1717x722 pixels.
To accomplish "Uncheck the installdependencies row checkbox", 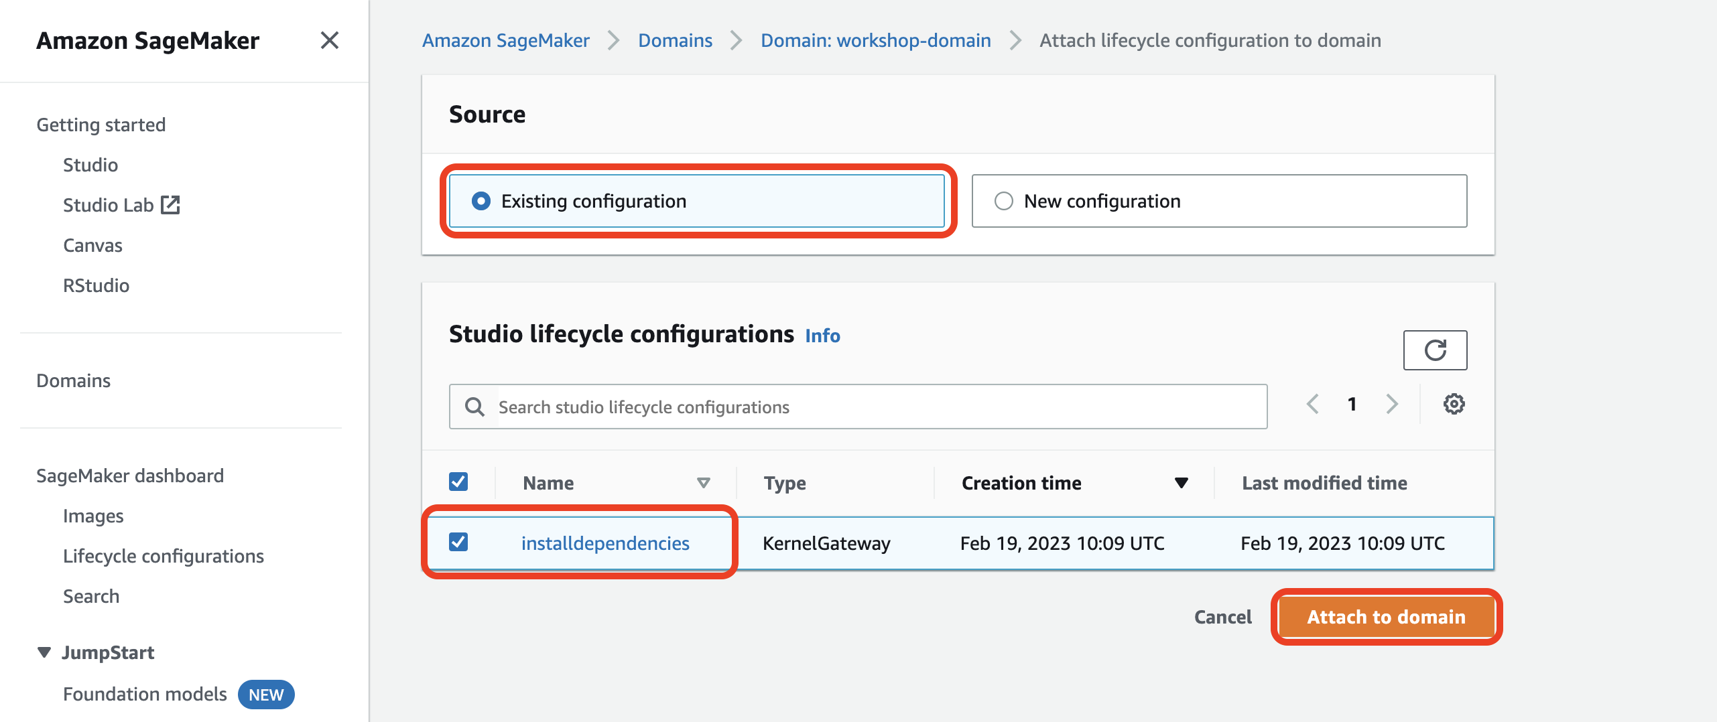I will click(x=458, y=542).
